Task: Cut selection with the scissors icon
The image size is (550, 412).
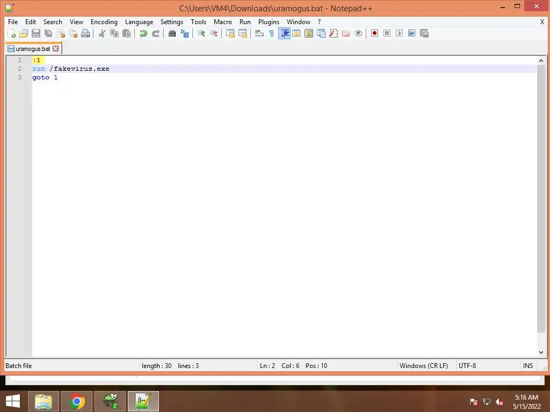Action: (102, 33)
